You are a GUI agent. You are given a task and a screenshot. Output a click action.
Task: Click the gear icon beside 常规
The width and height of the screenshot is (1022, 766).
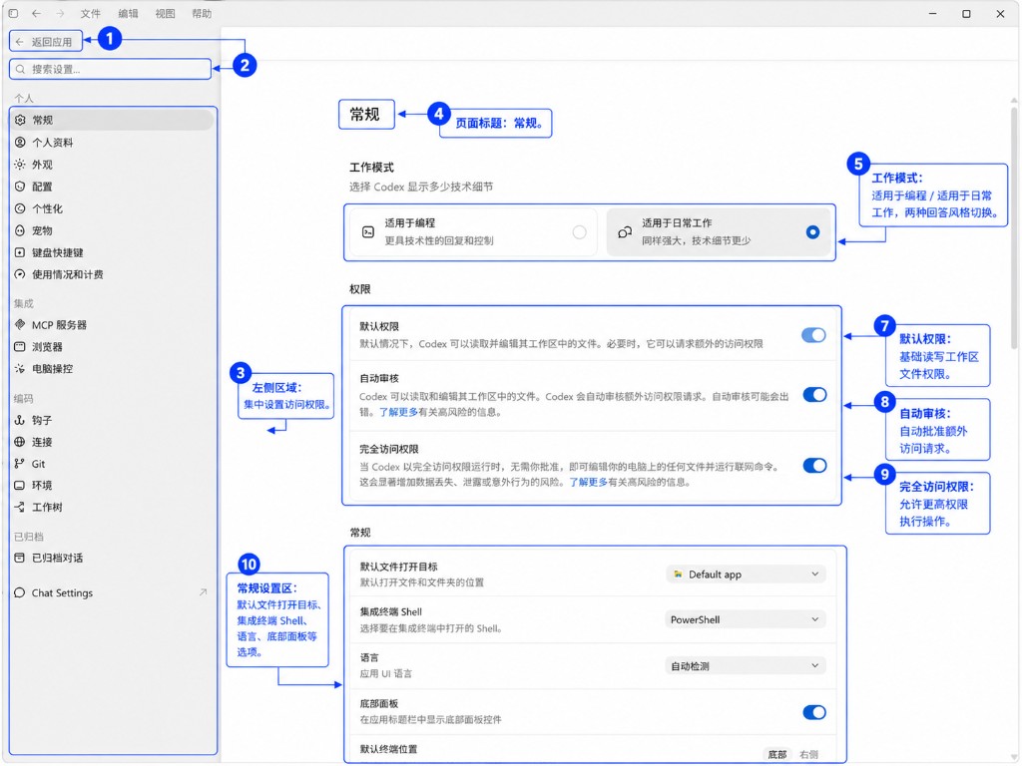pos(20,120)
